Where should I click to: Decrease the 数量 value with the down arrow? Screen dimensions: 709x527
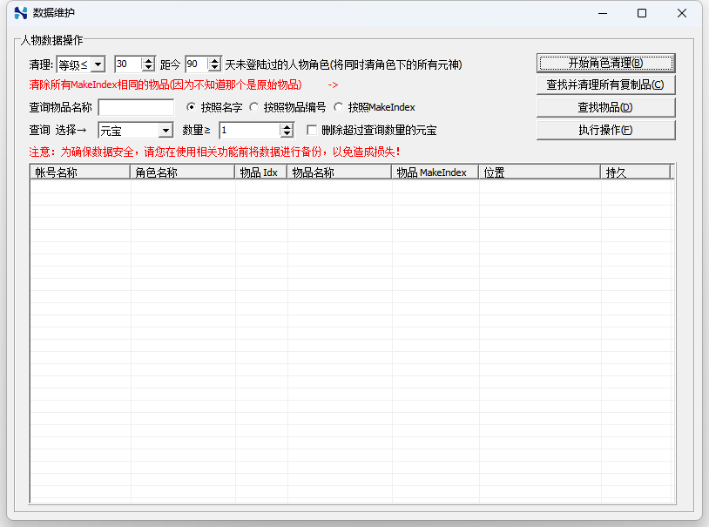tap(287, 133)
